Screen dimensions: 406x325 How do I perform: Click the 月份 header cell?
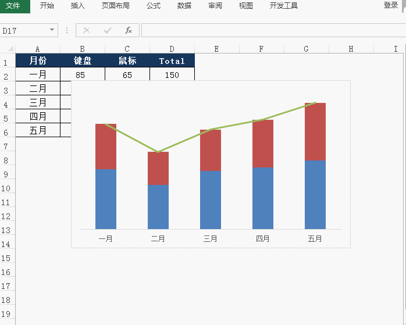(x=38, y=60)
